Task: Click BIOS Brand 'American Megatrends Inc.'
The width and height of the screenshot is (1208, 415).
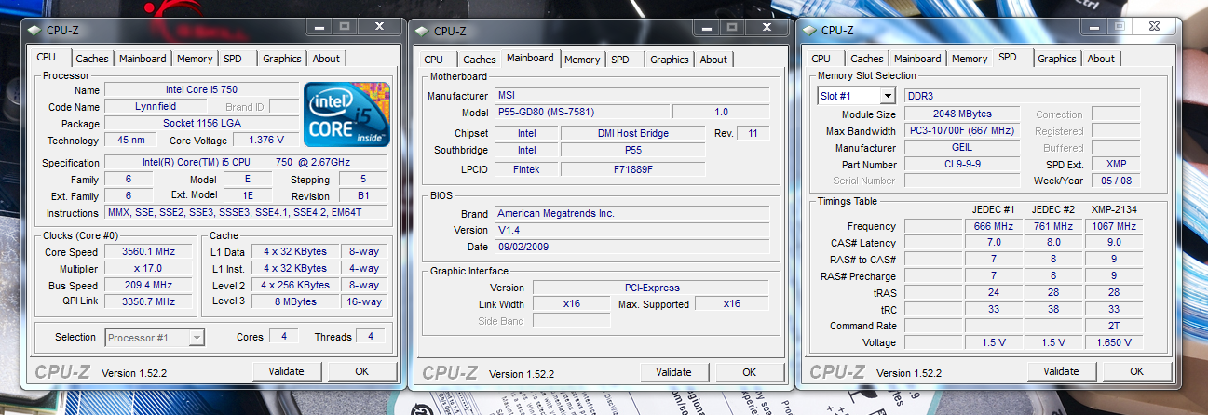Action: click(x=631, y=213)
